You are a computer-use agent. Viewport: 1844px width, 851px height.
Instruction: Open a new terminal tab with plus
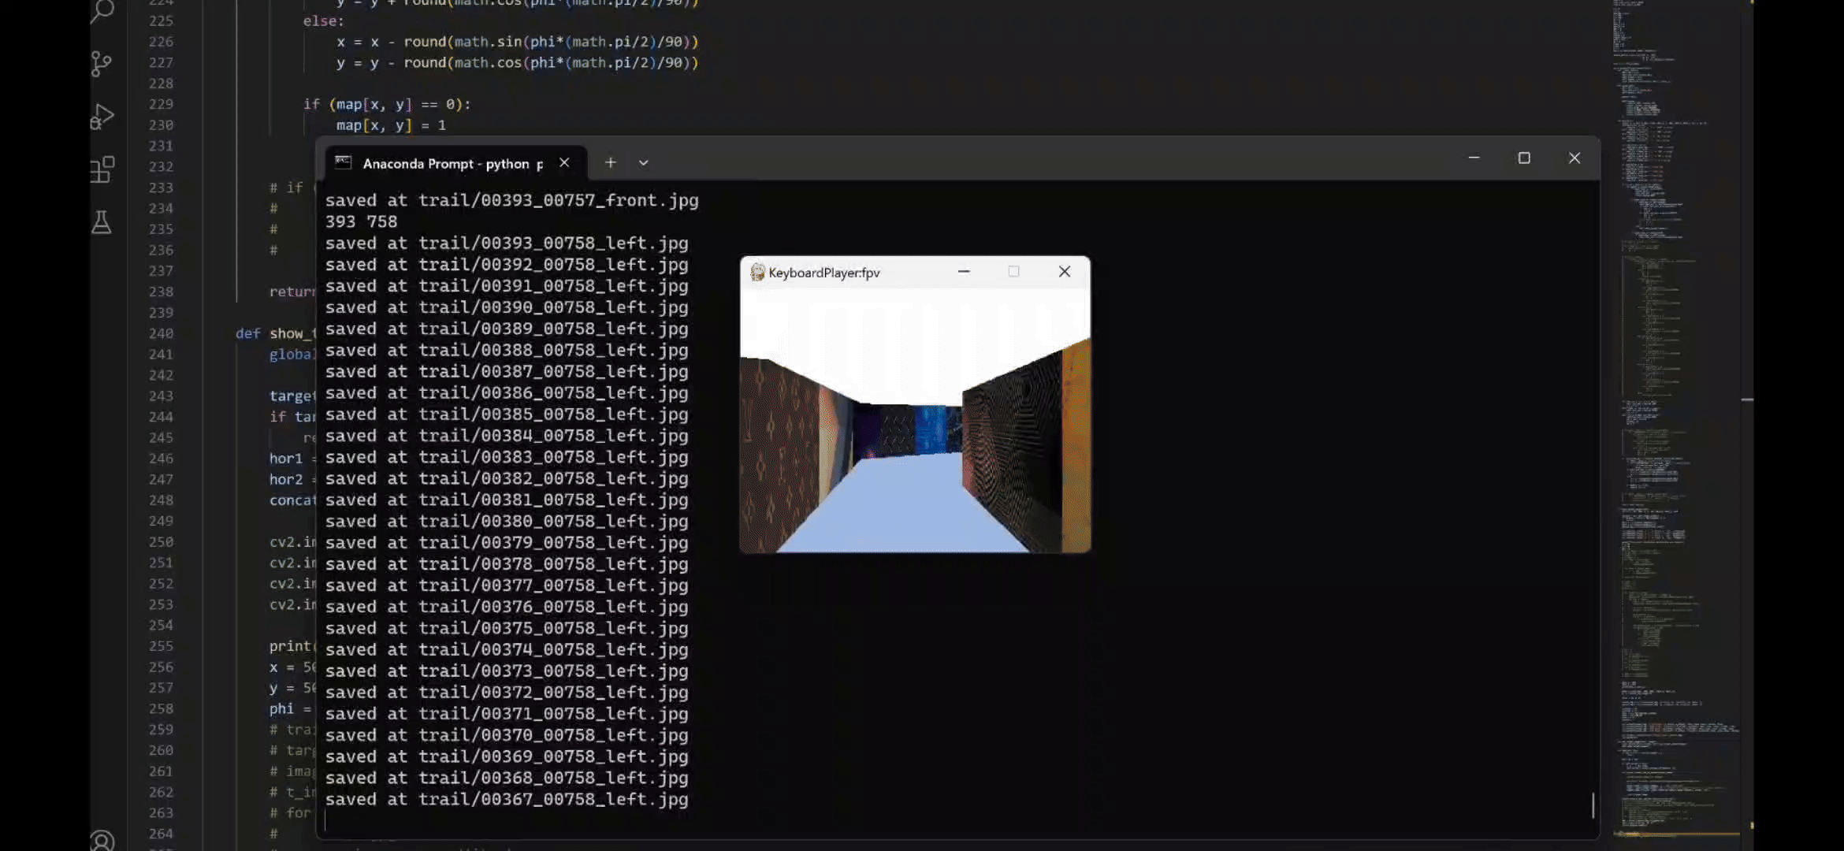click(610, 162)
